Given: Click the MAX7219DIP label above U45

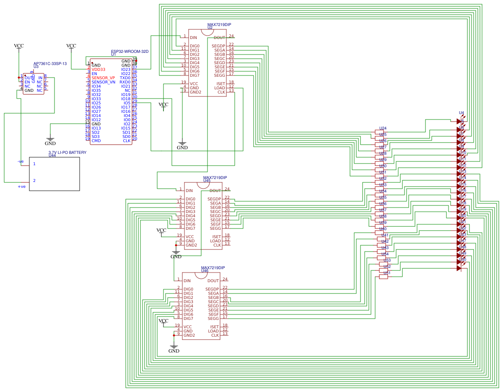Looking at the screenshot, I should click(215, 178).
